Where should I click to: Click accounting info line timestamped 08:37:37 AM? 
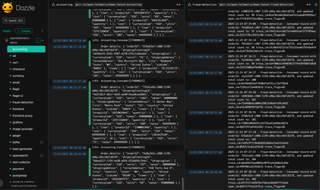118,81
